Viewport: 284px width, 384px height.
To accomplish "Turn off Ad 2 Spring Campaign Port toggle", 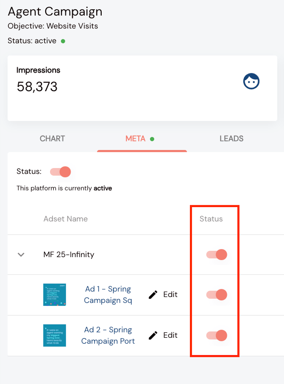I will point(217,335).
